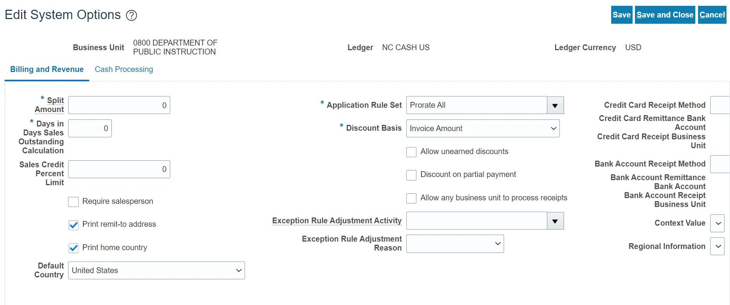Cancel editing system options

click(712, 15)
